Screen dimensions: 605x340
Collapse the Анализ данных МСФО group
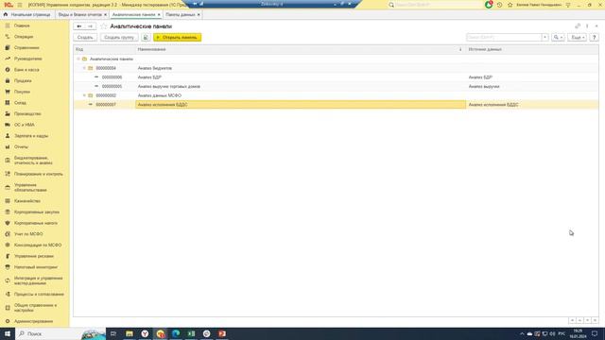point(84,95)
